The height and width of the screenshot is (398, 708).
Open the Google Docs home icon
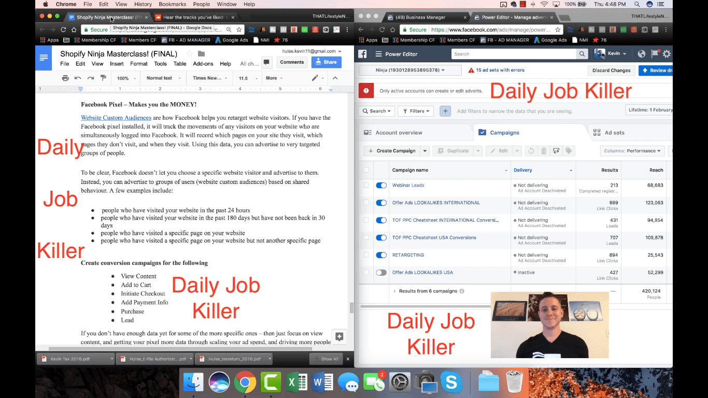tap(44, 58)
